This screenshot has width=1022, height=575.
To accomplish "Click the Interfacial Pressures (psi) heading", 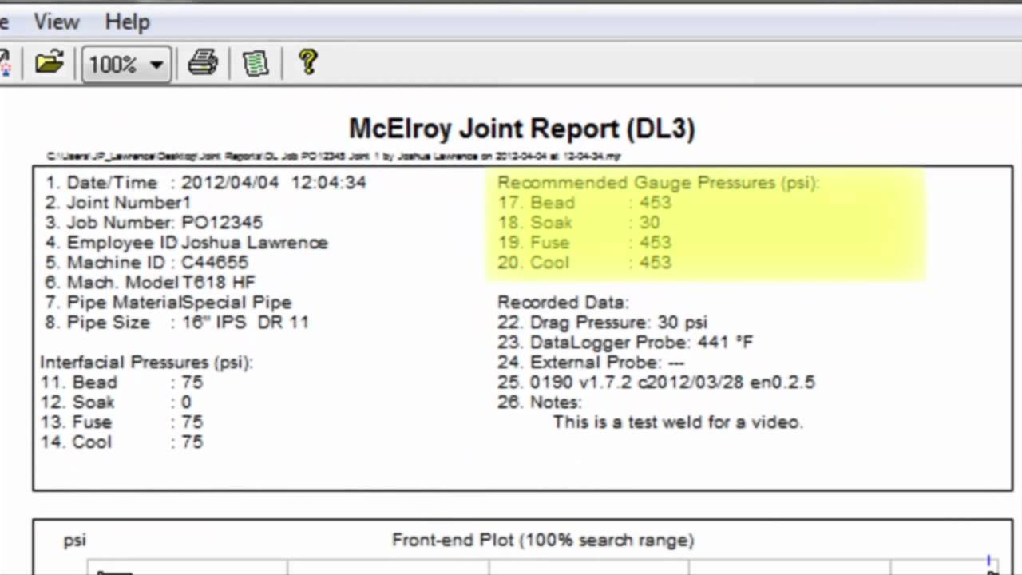I will 146,363.
